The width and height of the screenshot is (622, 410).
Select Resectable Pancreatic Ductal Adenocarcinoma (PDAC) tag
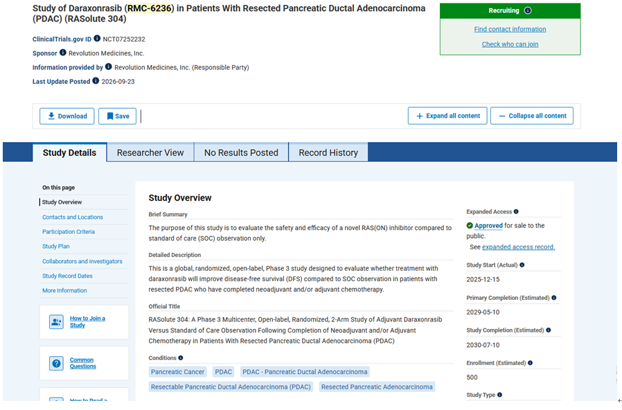point(231,387)
